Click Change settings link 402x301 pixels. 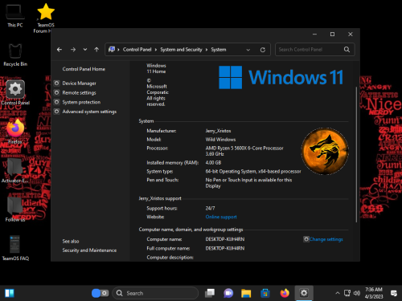[326, 239]
